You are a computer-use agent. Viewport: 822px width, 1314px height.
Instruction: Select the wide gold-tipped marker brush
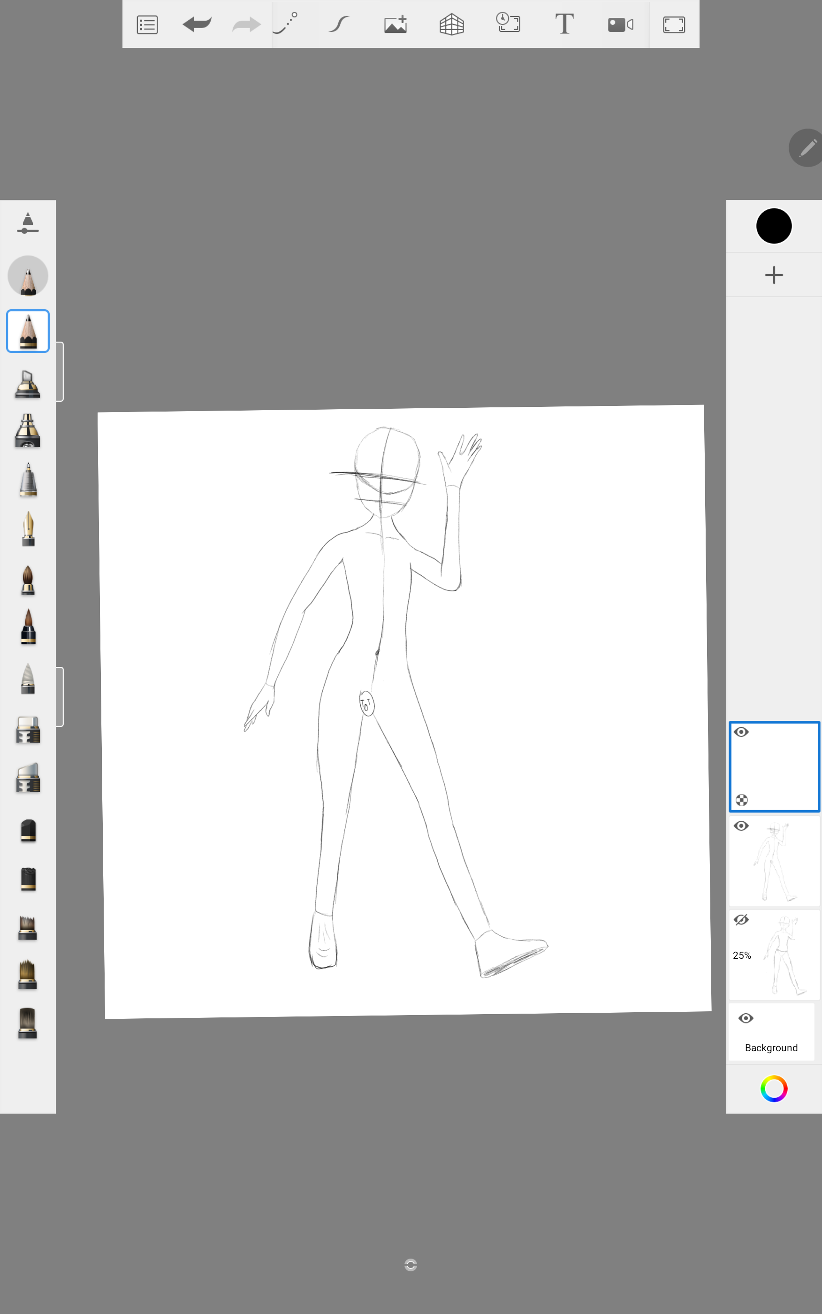tap(27, 431)
